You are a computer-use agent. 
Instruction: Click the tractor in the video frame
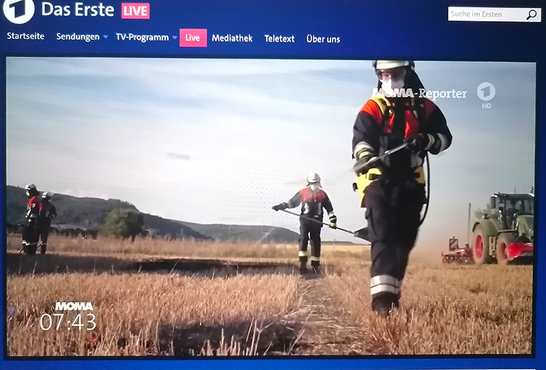pos(503,228)
